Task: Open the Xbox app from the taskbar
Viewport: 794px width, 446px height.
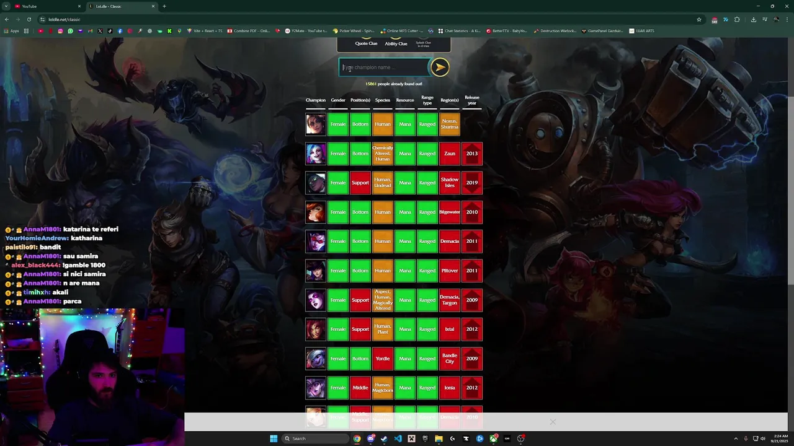Action: 493,439
